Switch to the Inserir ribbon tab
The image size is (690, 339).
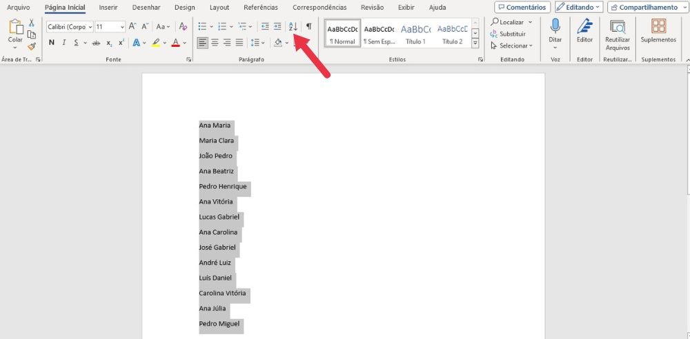(x=108, y=8)
